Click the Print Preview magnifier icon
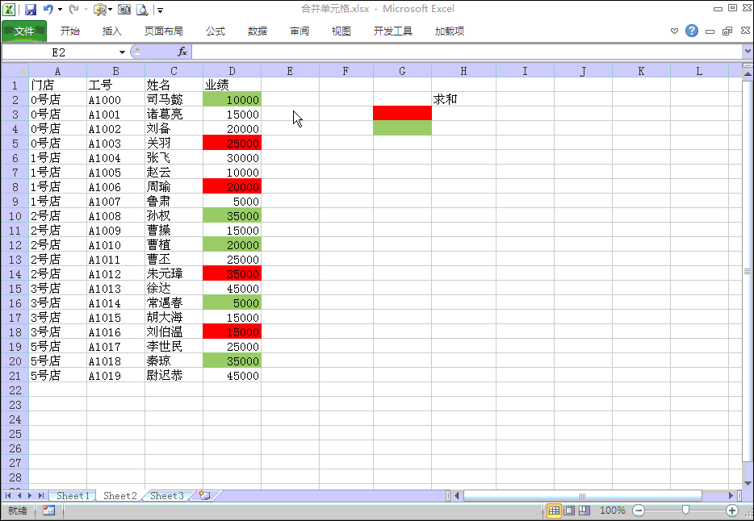Screen dimensions: 754x521 142,9
